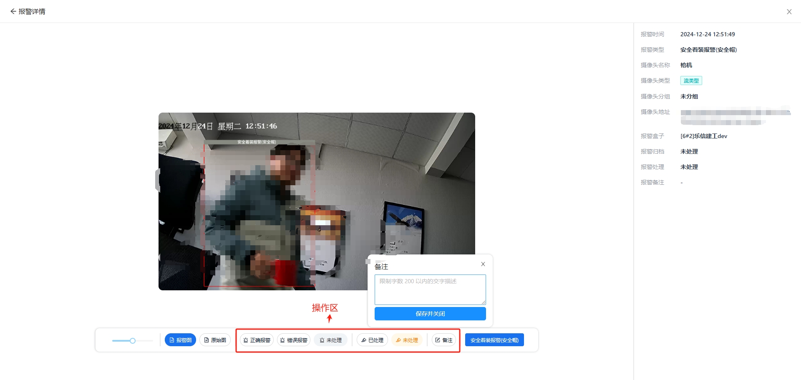Select the gray 未处理 archive status
Image resolution: width=801 pixels, height=380 pixels.
pos(330,340)
